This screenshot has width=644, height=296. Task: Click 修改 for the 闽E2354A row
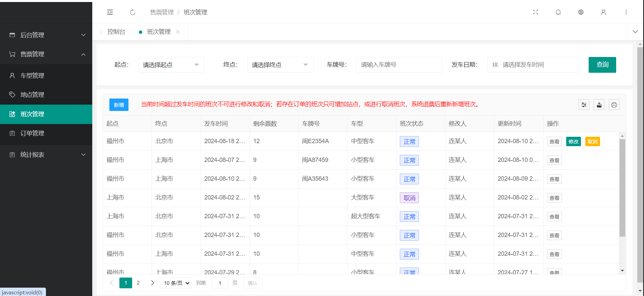tap(573, 141)
